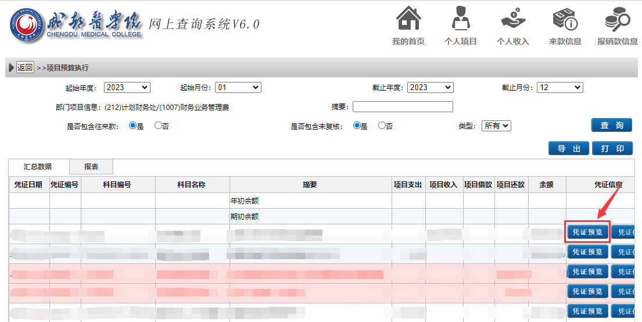The height and width of the screenshot is (322, 642).
Task: Click the 来款信息 money info icon
Action: point(565,19)
